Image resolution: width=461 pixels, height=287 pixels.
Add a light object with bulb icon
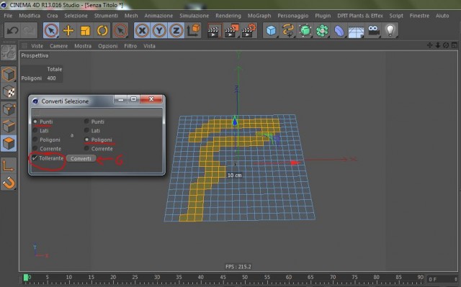(390, 30)
